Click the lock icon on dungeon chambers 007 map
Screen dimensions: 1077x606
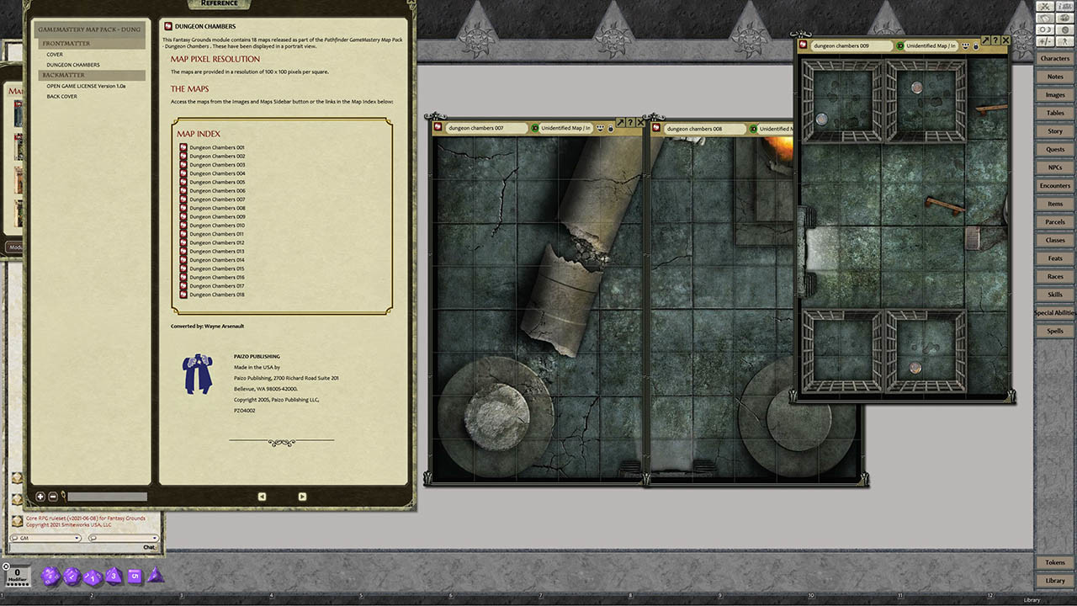(x=610, y=128)
